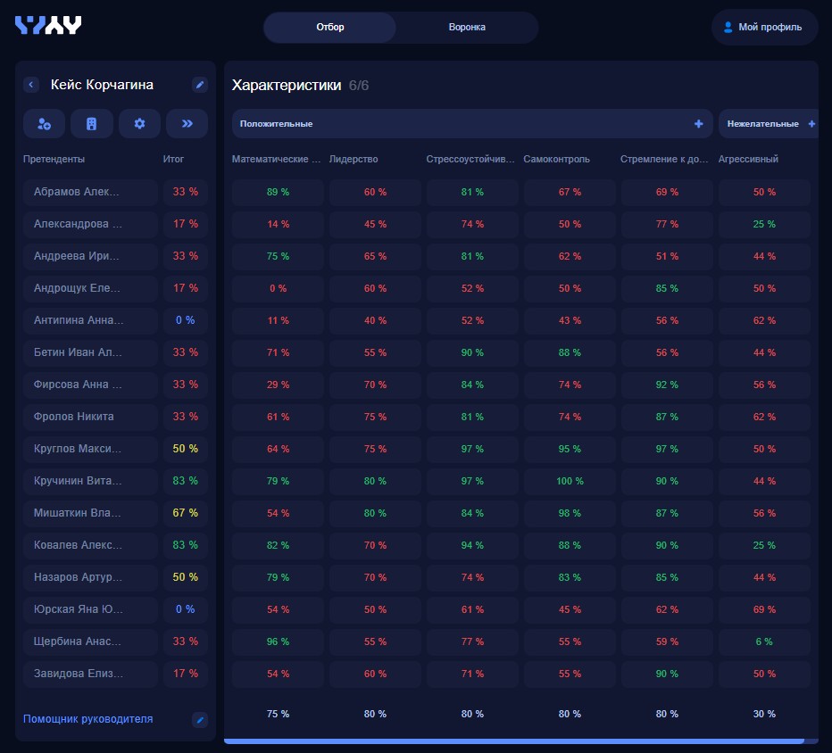Switch to the Отбор tab
The width and height of the screenshot is (832, 753).
[330, 27]
